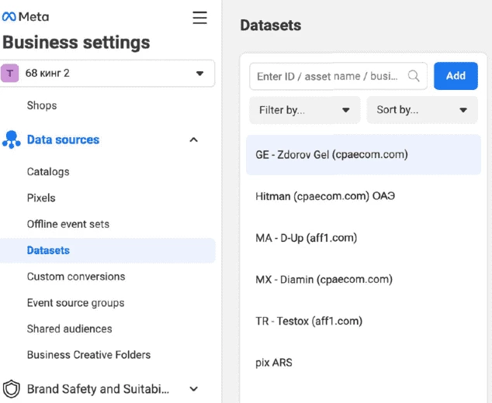Select TR - Testox (aff1.com) dataset
Viewport: 492px width, 403px height.
tap(363, 321)
